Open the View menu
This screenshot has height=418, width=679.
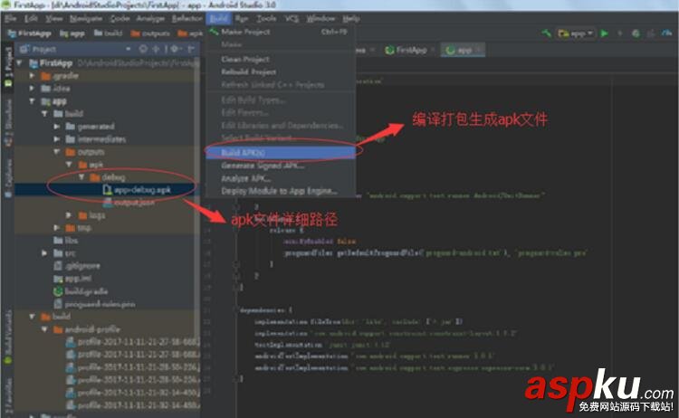(54, 18)
